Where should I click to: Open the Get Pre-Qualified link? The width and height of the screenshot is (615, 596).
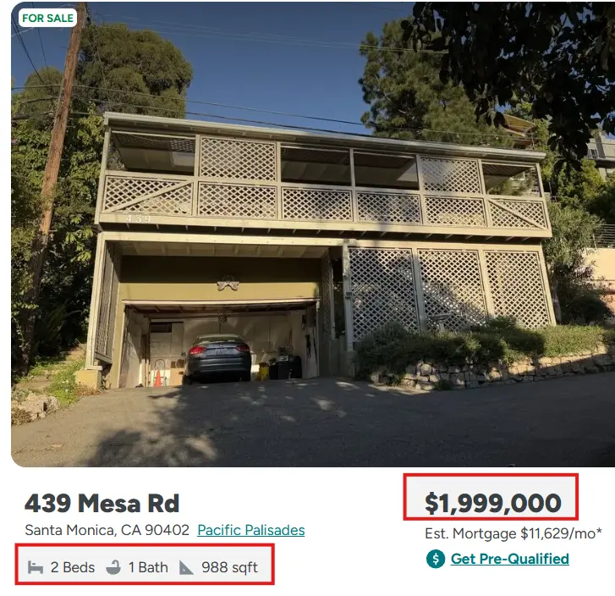[x=509, y=559]
